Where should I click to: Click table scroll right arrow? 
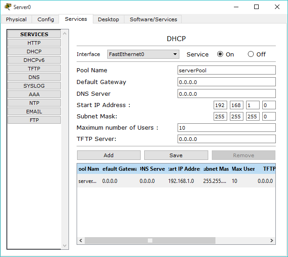coord(272,240)
